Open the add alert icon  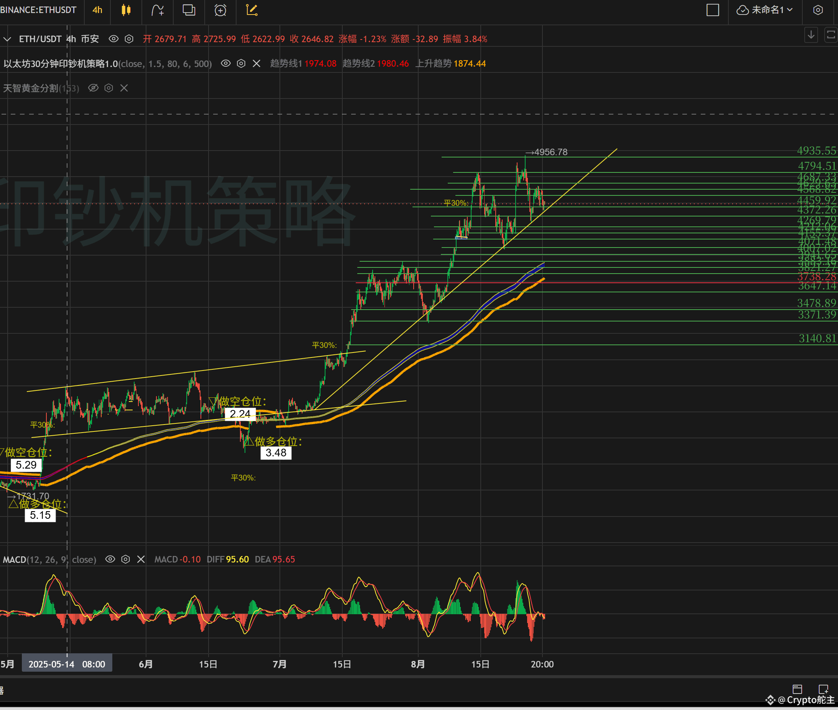[x=220, y=10]
